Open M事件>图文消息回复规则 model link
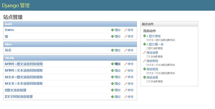The height and width of the screenshot is (109, 215). tap(24, 64)
